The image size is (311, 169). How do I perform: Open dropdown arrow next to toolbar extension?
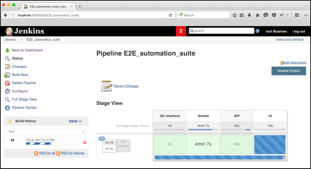tap(287, 15)
